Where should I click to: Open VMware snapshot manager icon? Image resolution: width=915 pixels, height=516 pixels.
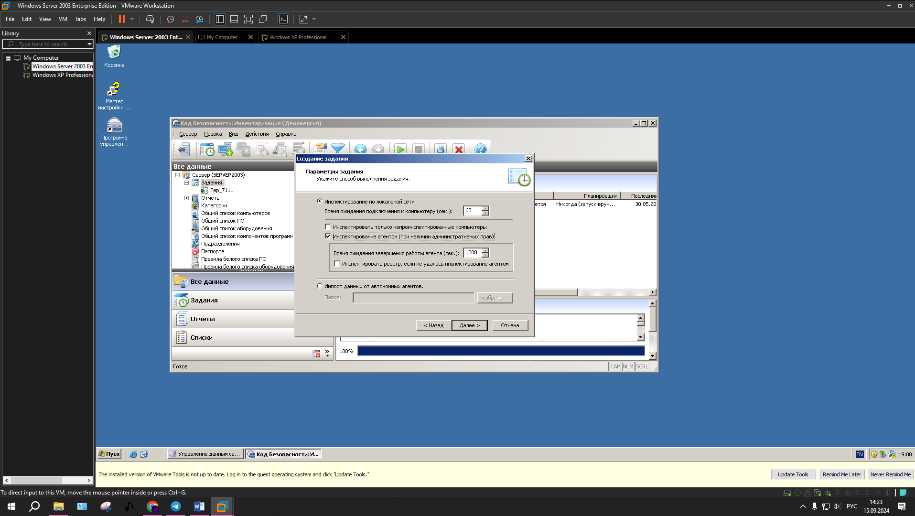(199, 19)
